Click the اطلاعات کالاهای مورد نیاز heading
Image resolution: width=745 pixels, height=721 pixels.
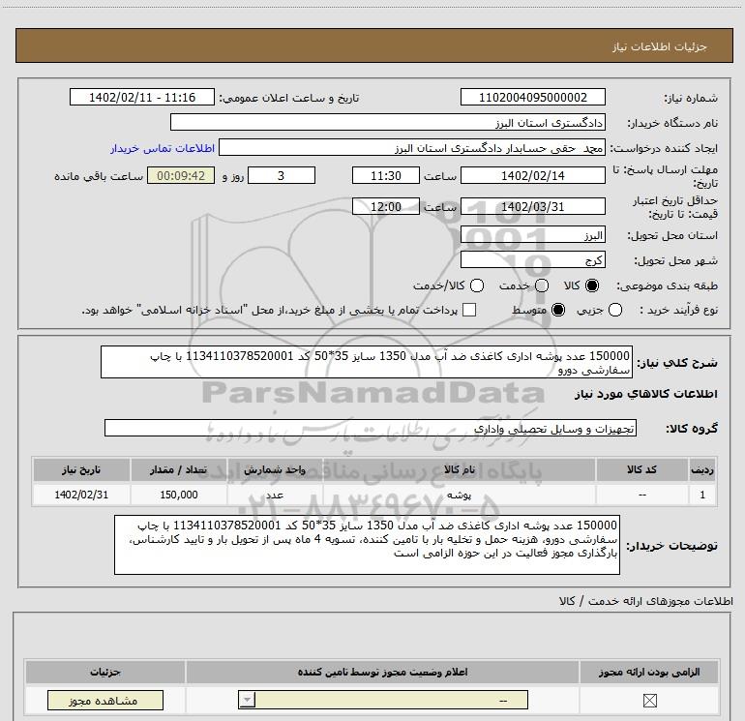pos(645,394)
